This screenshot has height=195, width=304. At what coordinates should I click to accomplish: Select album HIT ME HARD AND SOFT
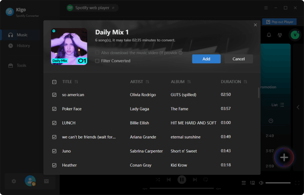193,123
